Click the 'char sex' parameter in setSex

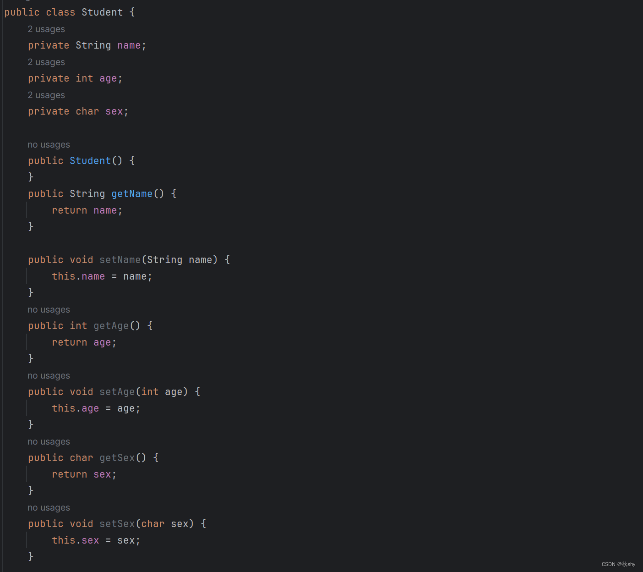(x=165, y=524)
